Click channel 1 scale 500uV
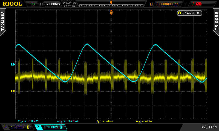 pos(19,127)
